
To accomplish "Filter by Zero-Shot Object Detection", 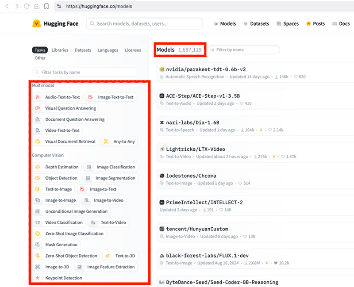I will [66, 256].
